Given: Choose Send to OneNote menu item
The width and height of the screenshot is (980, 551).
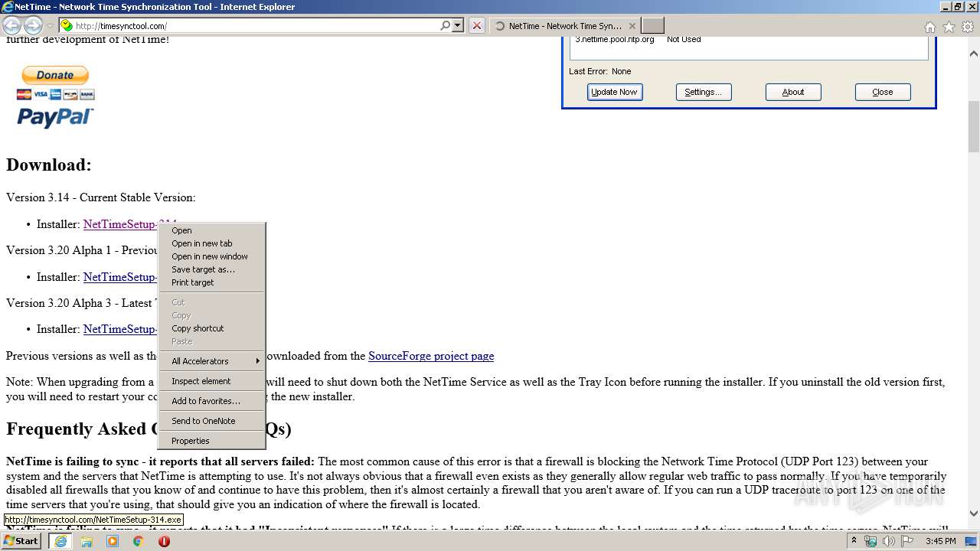Looking at the screenshot, I should click(x=211, y=421).
